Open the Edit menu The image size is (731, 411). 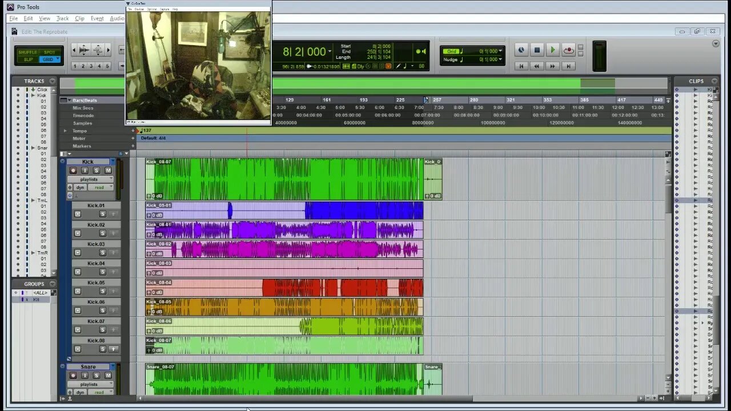coord(28,18)
